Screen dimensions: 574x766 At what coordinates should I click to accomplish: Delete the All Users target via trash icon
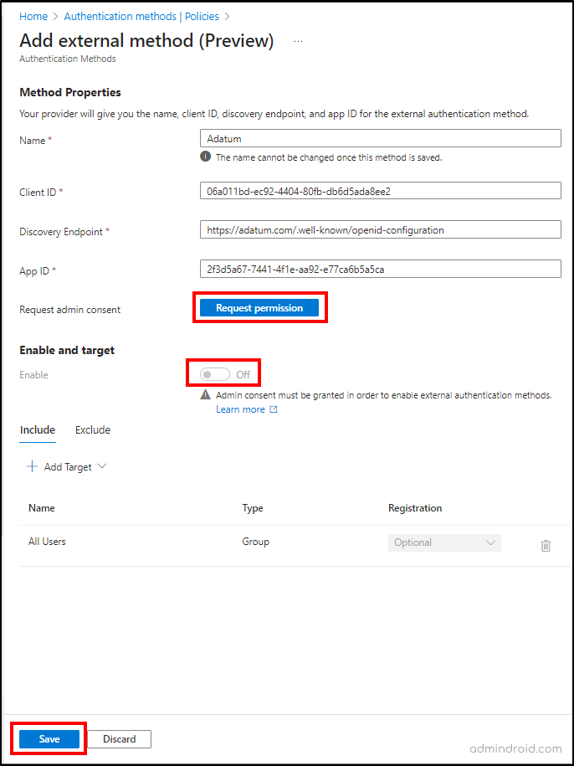tap(546, 546)
